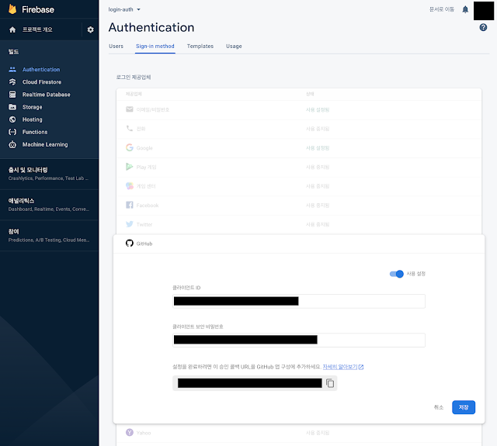
Task: Open the help question mark icon
Action: pyautogui.click(x=483, y=28)
